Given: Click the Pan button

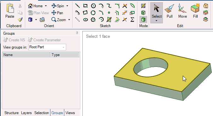Looking at the screenshot, I should 57,13.
